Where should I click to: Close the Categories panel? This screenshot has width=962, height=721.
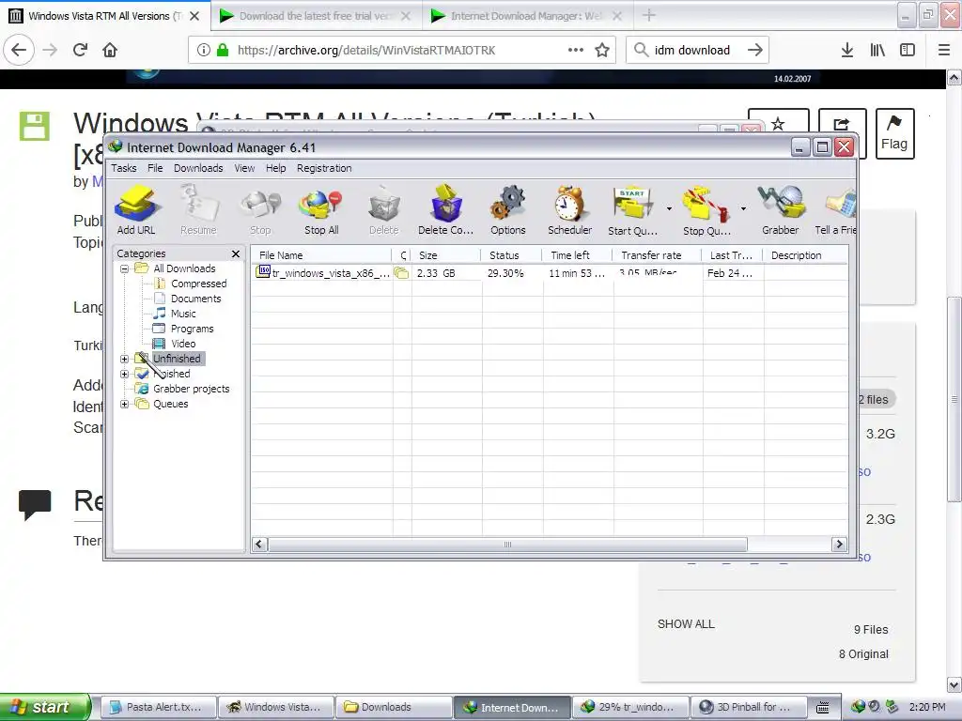(x=236, y=253)
